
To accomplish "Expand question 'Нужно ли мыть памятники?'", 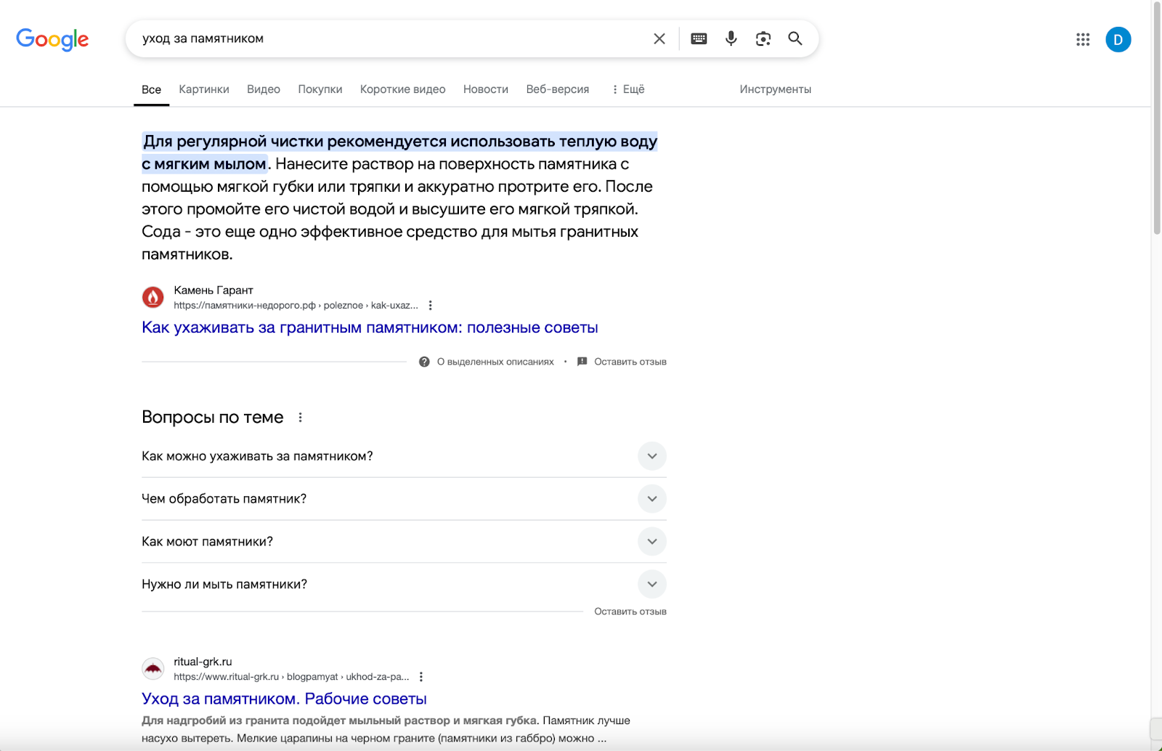I will click(651, 584).
